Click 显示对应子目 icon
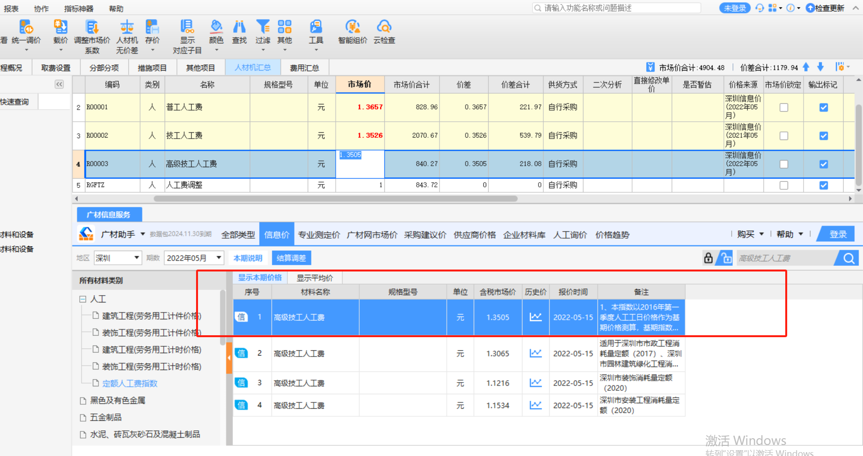This screenshot has height=456, width=863. [187, 27]
